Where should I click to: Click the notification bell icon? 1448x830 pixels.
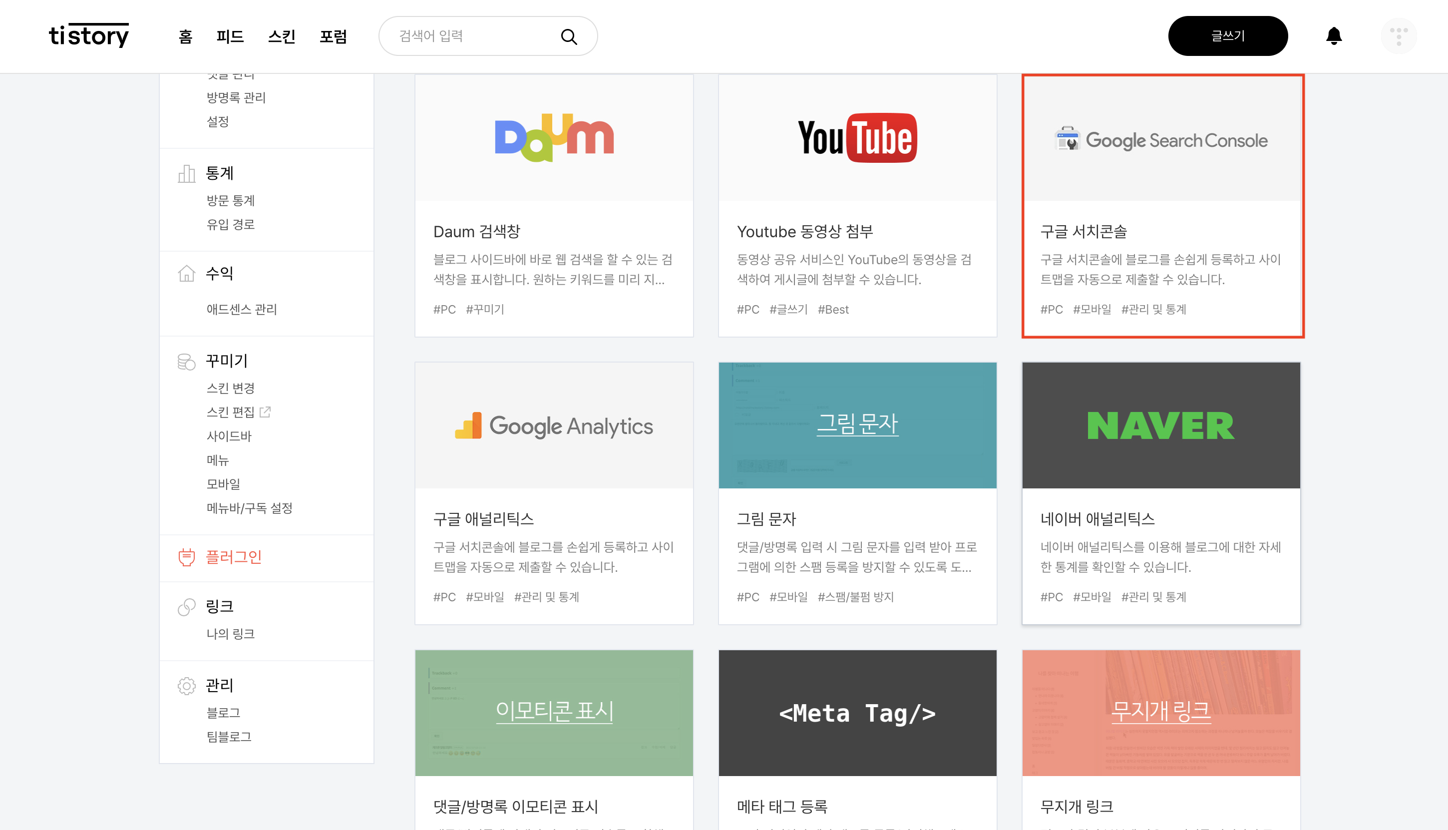[x=1333, y=36]
